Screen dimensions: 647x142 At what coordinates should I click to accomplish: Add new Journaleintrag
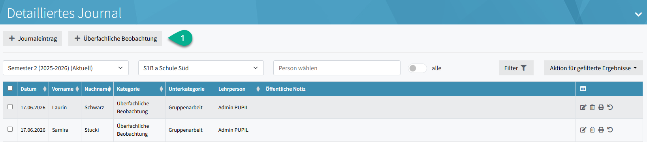coord(32,38)
